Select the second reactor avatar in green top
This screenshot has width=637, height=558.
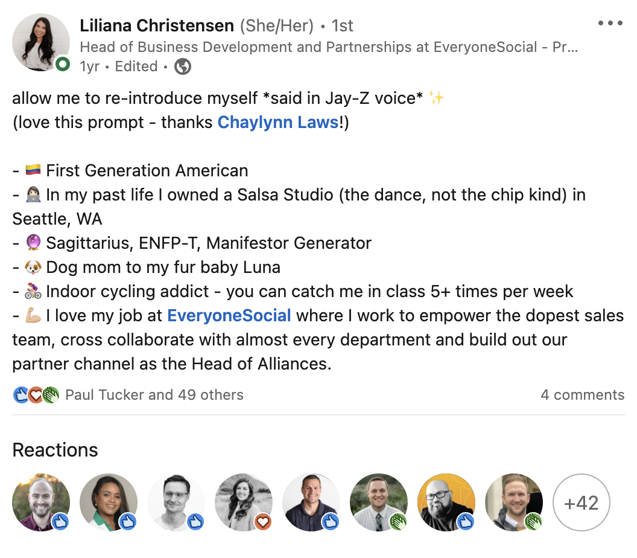click(x=109, y=502)
